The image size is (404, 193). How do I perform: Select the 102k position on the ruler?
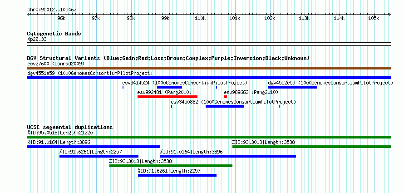click(x=270, y=19)
